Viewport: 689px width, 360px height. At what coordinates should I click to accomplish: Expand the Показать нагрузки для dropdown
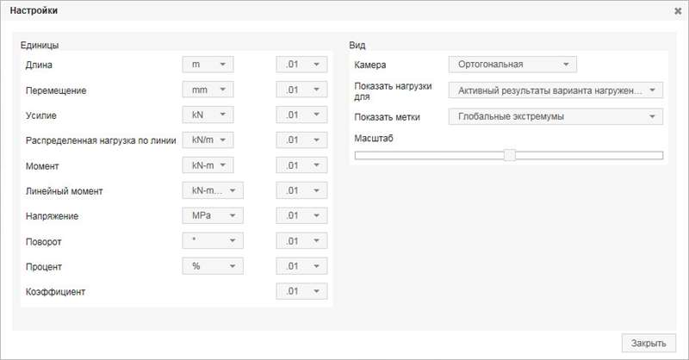point(556,90)
